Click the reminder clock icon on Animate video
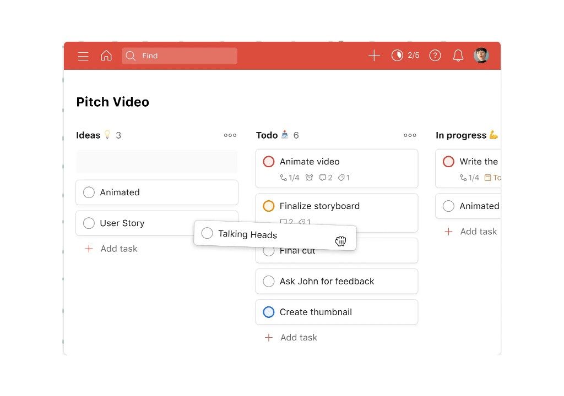Image resolution: width=564 pixels, height=396 pixels. pyautogui.click(x=309, y=178)
